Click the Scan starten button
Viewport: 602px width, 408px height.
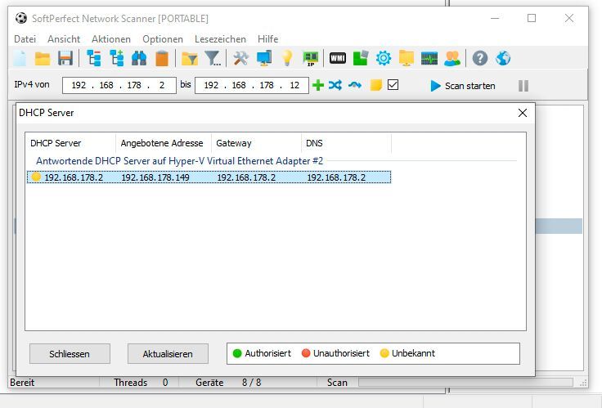(463, 86)
